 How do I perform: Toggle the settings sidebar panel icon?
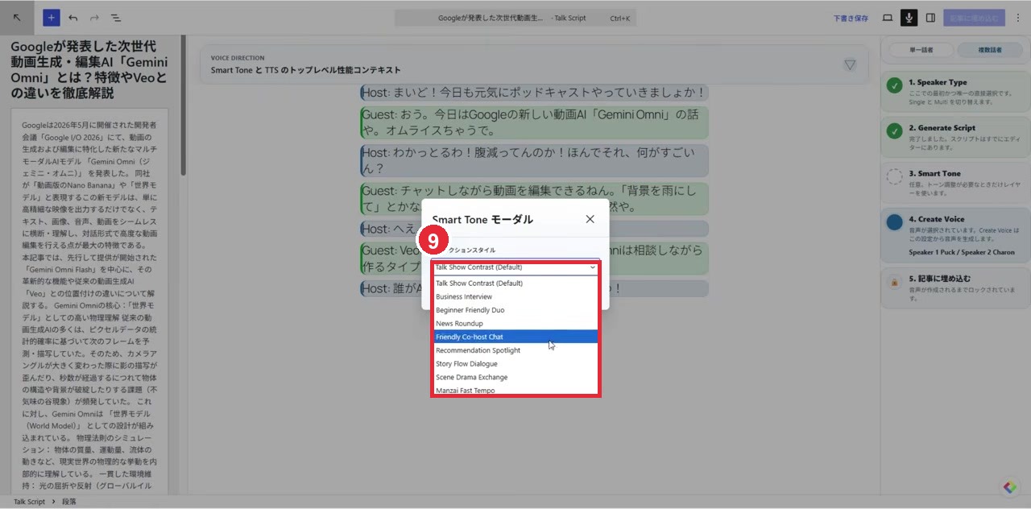tap(930, 18)
